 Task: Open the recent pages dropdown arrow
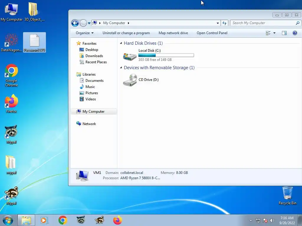click(89, 23)
